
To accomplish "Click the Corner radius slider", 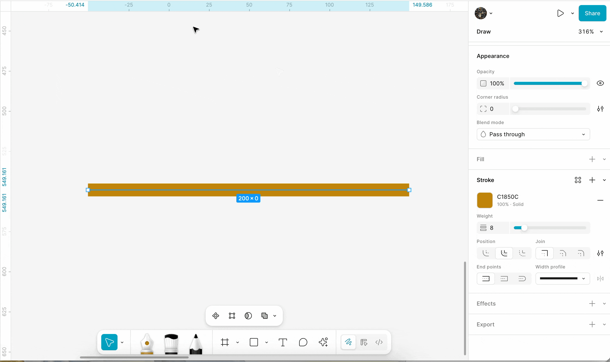I will pos(550,109).
